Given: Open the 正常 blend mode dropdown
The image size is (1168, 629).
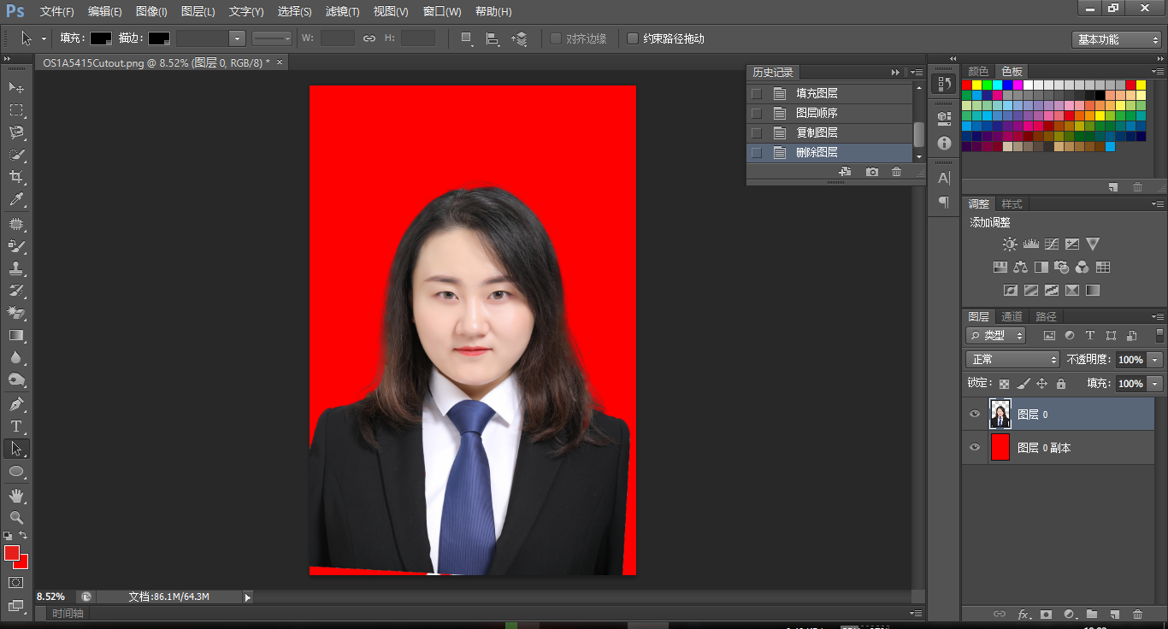Looking at the screenshot, I should 1012,359.
